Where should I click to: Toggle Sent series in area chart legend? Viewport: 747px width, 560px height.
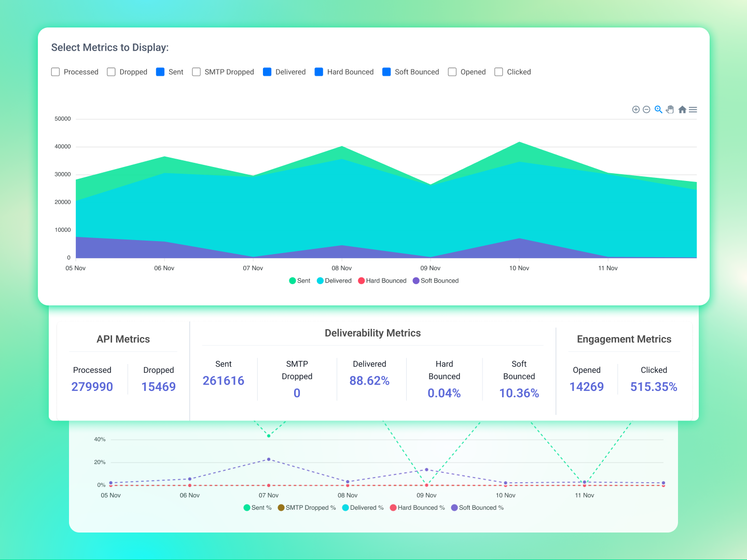(300, 281)
